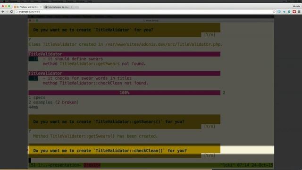This screenshot has height=170, width=302.
Task: Switch to the 'On PhpSpec' first browser tab
Action: click(x=27, y=7)
